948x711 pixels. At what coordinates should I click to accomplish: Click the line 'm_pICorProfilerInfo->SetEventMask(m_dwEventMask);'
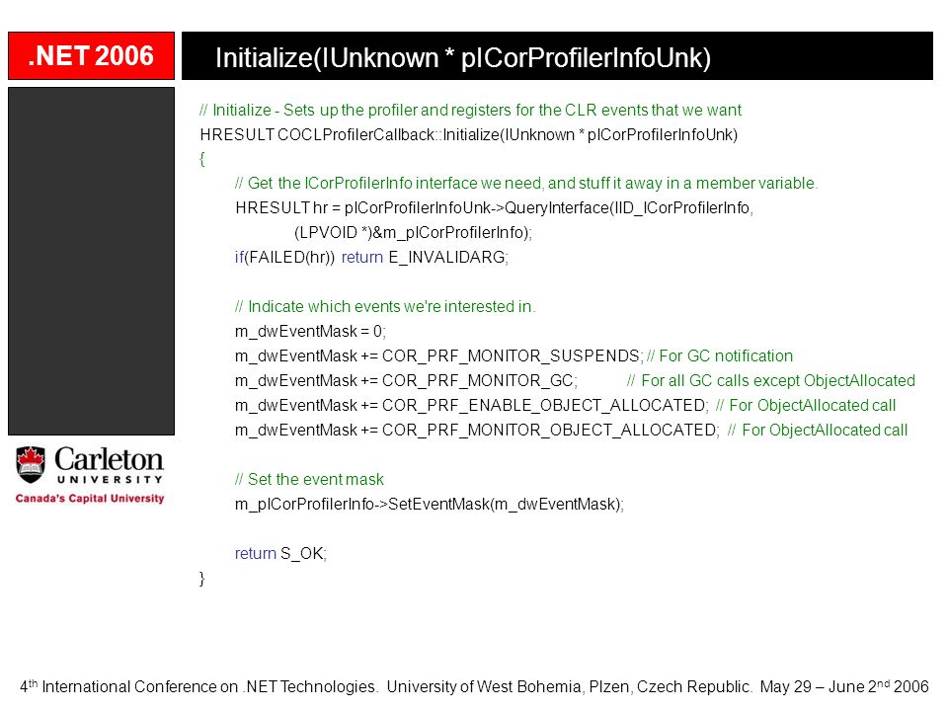(x=430, y=505)
